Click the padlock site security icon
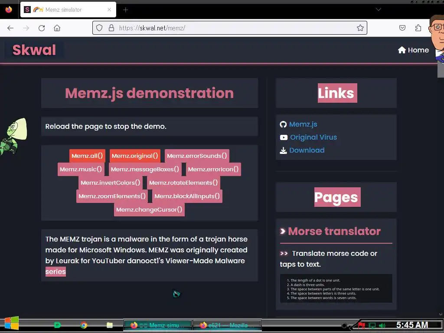This screenshot has width=444, height=333. (x=111, y=28)
